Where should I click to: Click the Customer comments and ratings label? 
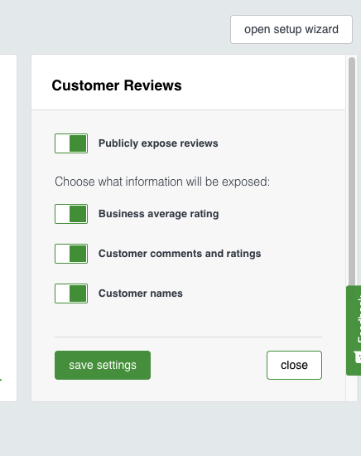(x=180, y=254)
